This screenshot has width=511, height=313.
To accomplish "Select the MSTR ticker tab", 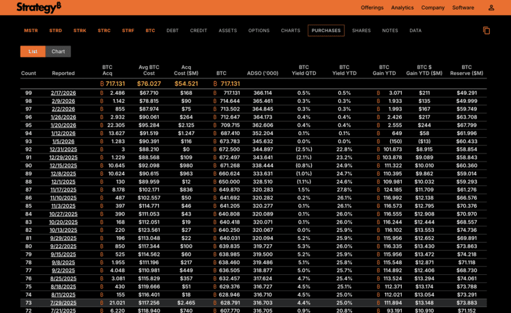I will click(x=31, y=31).
